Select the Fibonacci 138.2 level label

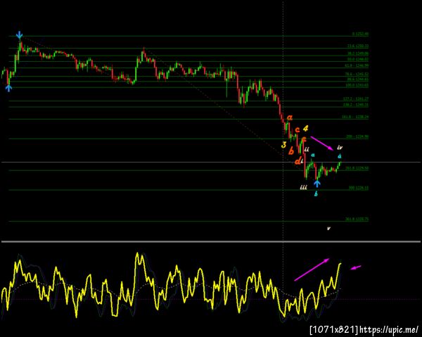pos(356,104)
